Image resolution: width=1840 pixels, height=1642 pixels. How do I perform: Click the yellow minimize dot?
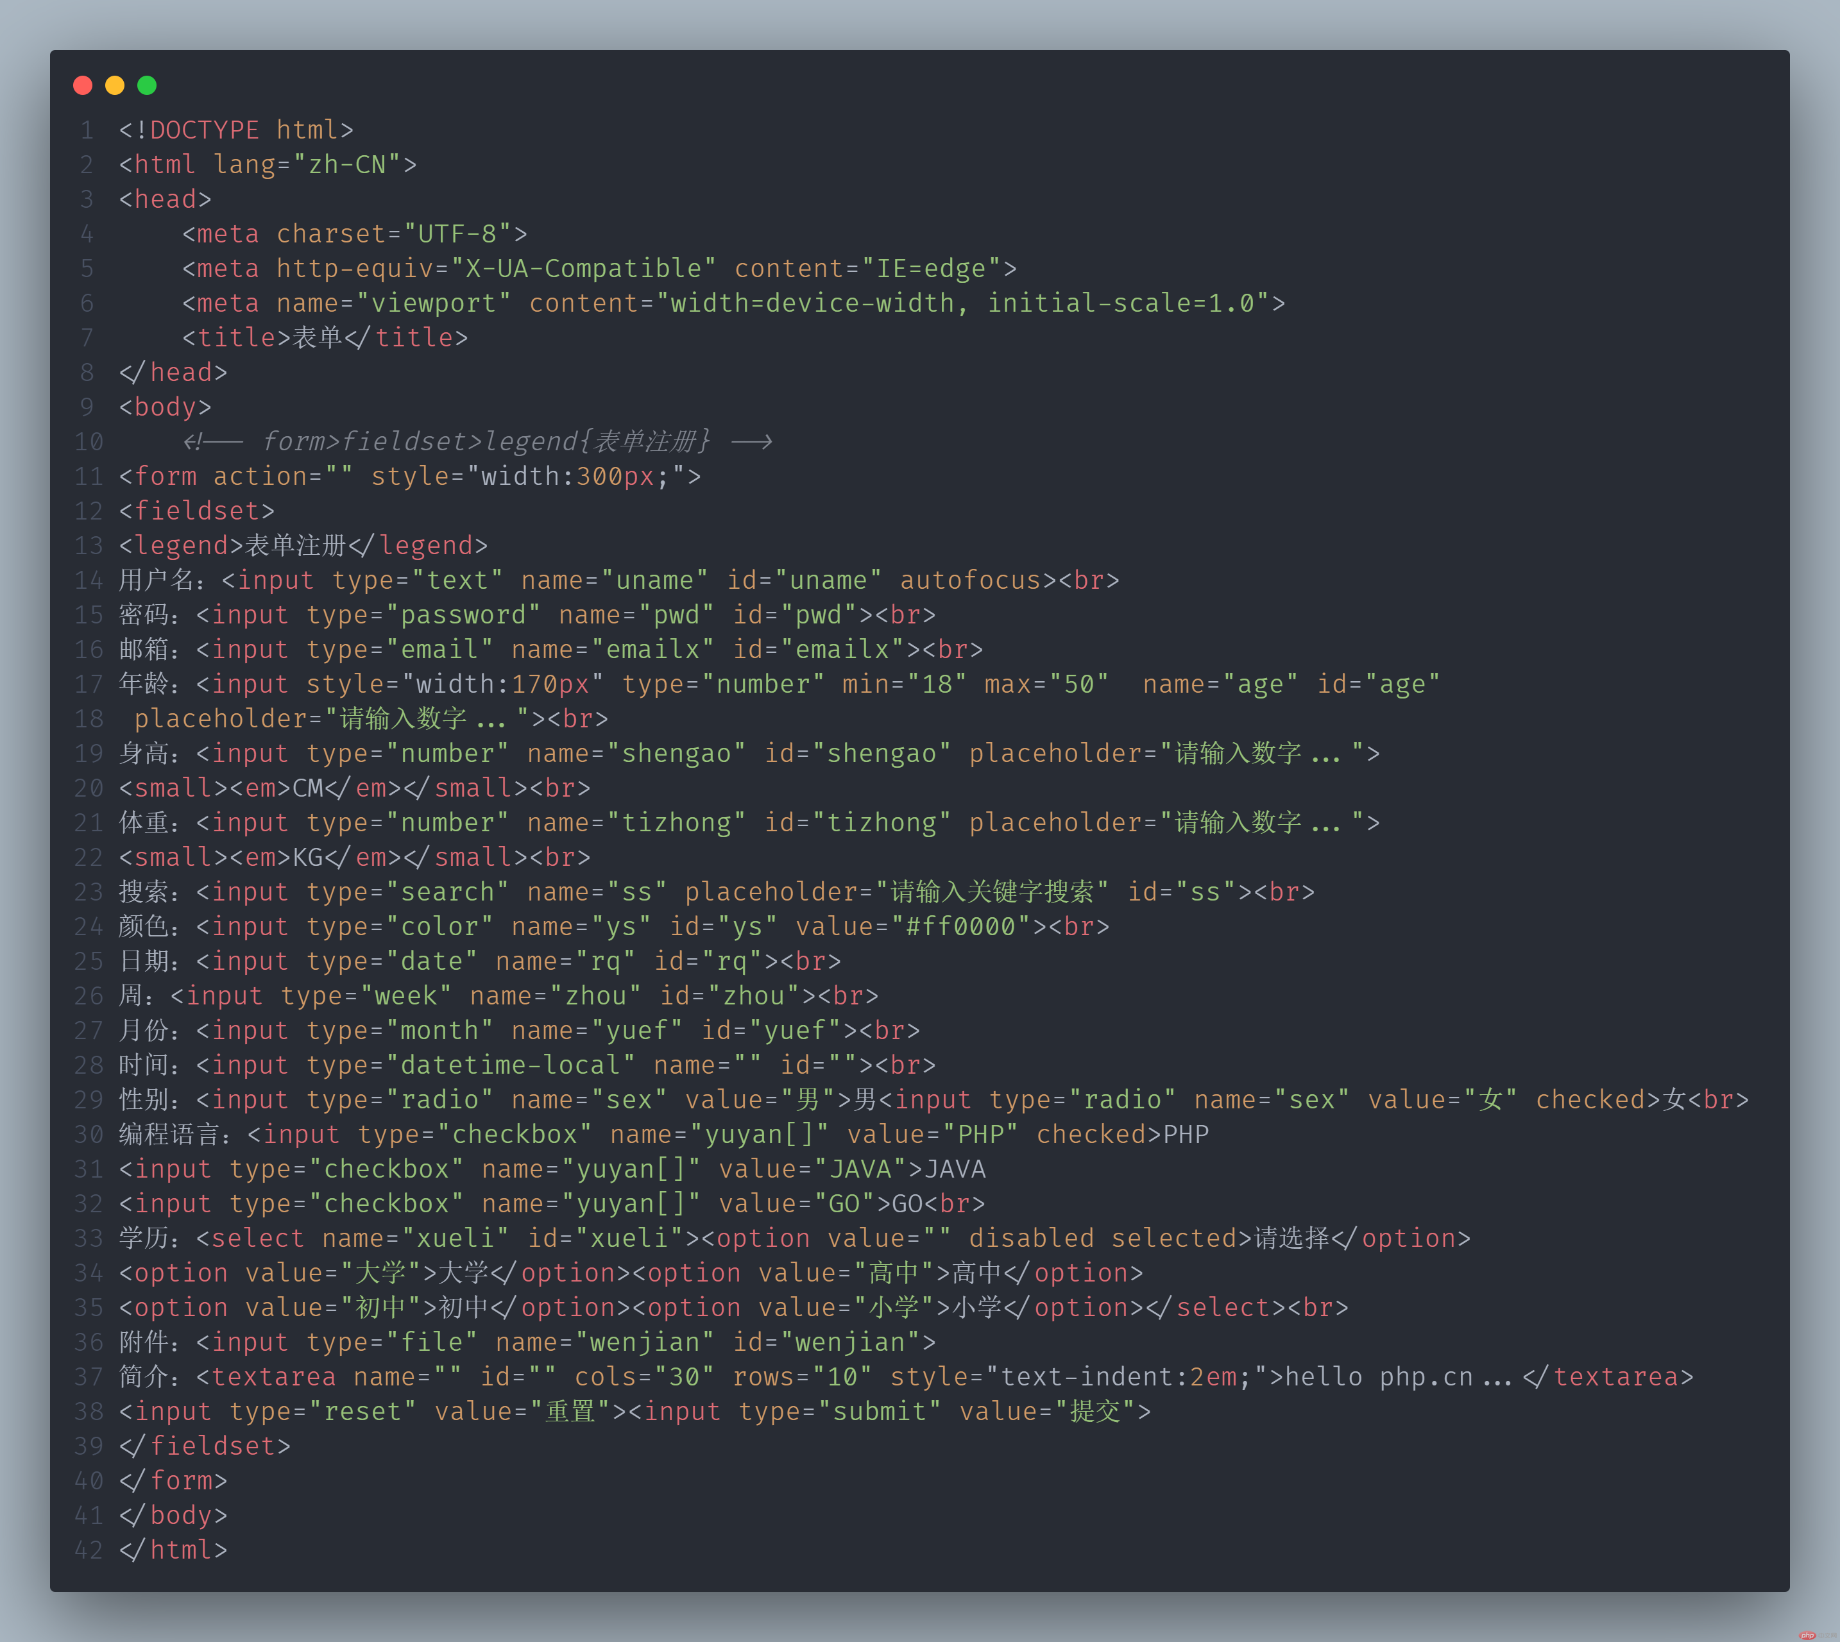(x=115, y=85)
